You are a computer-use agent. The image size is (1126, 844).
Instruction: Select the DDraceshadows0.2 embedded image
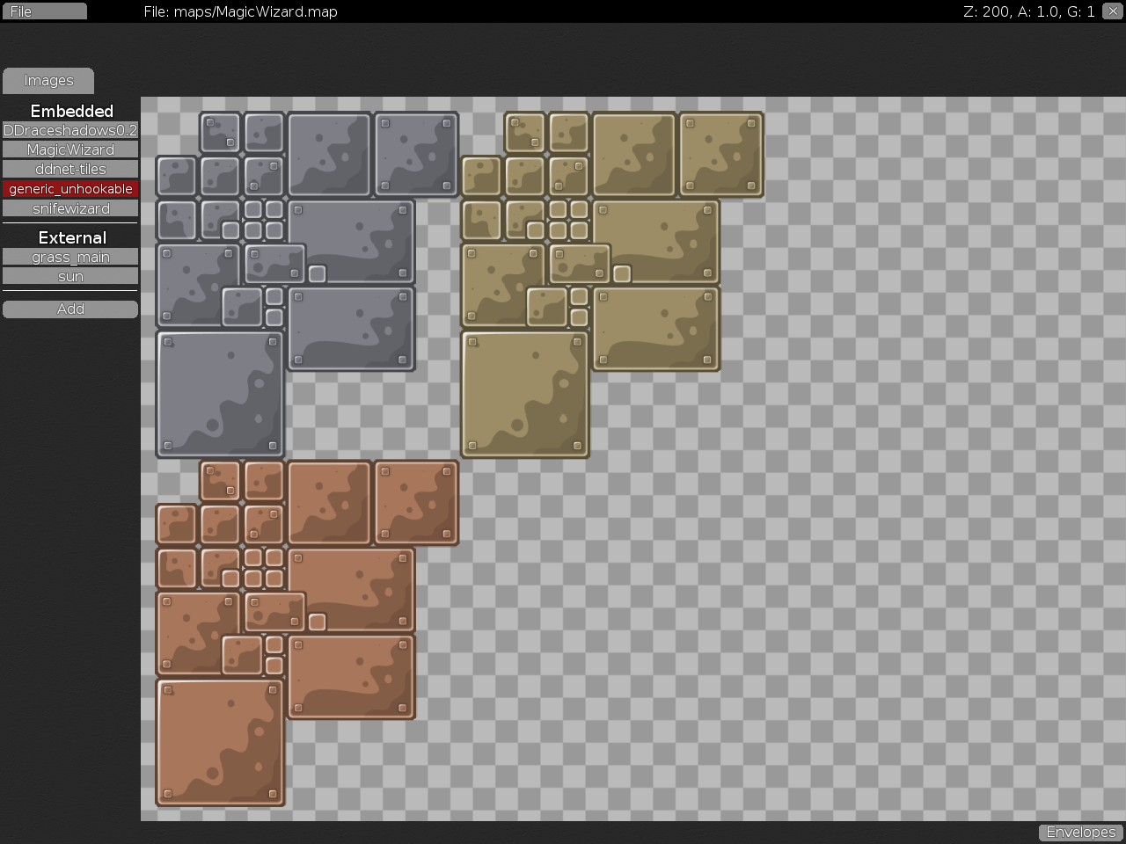pyautogui.click(x=70, y=130)
